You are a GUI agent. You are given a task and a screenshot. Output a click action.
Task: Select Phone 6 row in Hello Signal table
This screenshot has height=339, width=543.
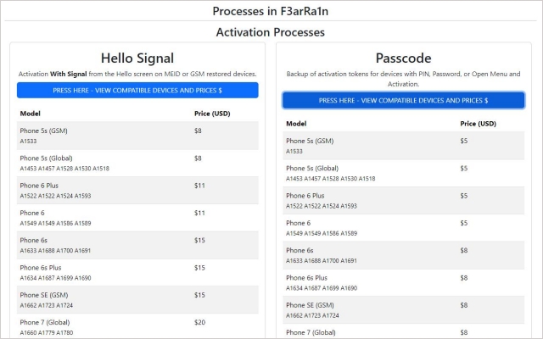click(x=31, y=214)
